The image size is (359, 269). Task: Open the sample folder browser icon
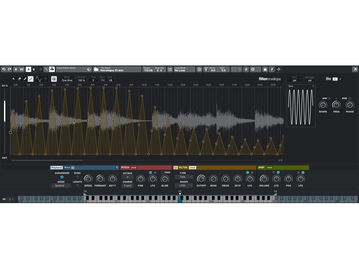coord(96,69)
